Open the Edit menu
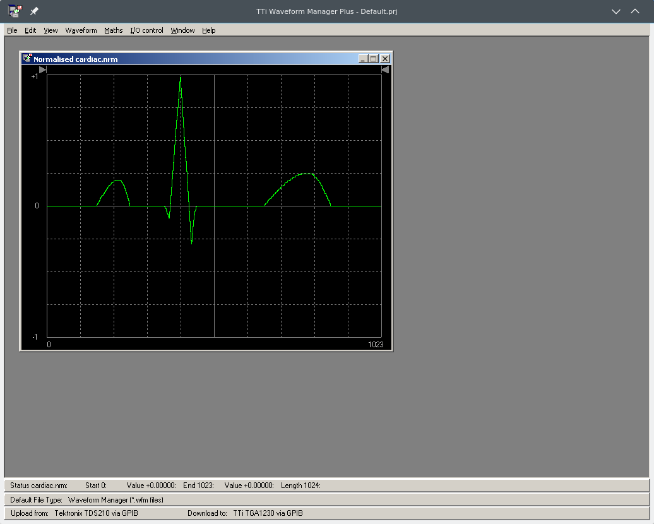The width and height of the screenshot is (654, 524). pyautogui.click(x=30, y=30)
